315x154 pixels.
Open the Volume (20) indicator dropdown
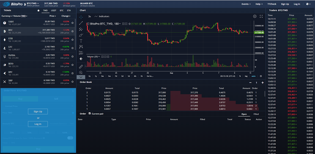click(93, 57)
